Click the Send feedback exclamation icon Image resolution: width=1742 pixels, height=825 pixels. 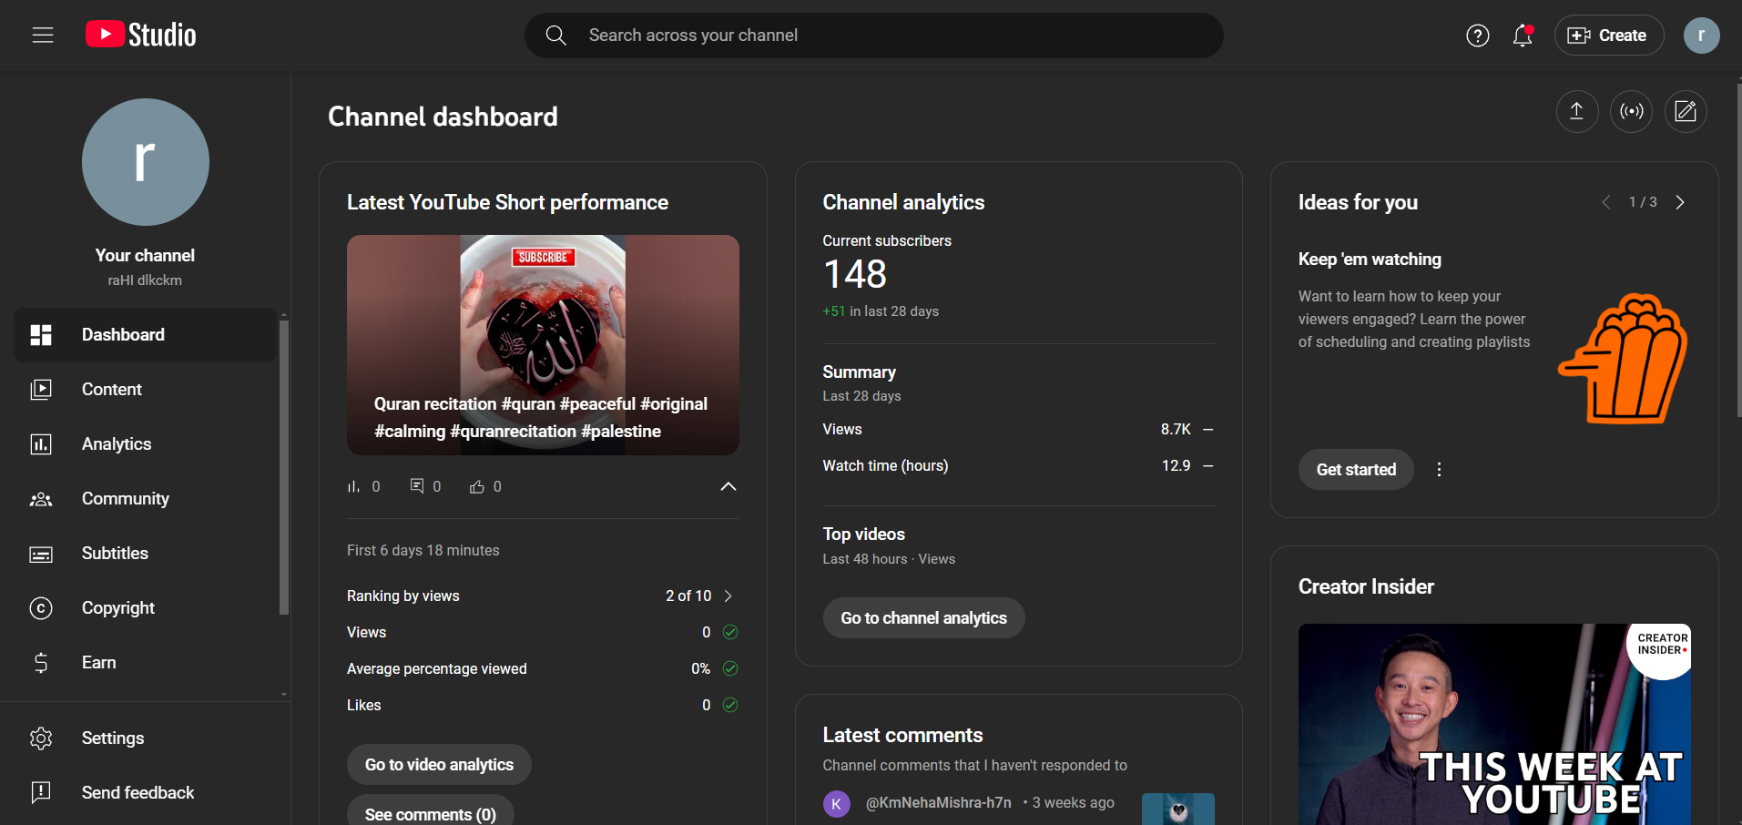tap(41, 793)
